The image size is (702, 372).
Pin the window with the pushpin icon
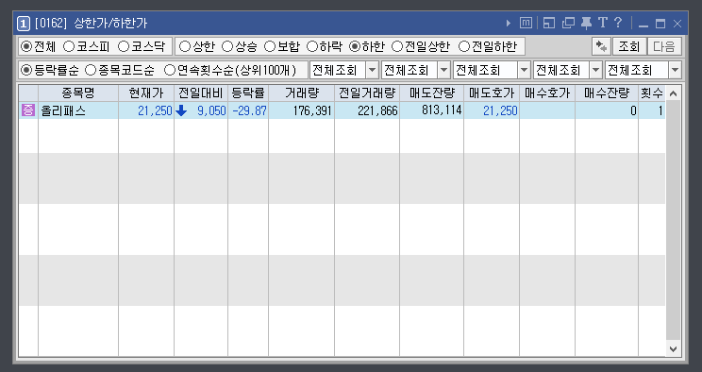pyautogui.click(x=586, y=23)
